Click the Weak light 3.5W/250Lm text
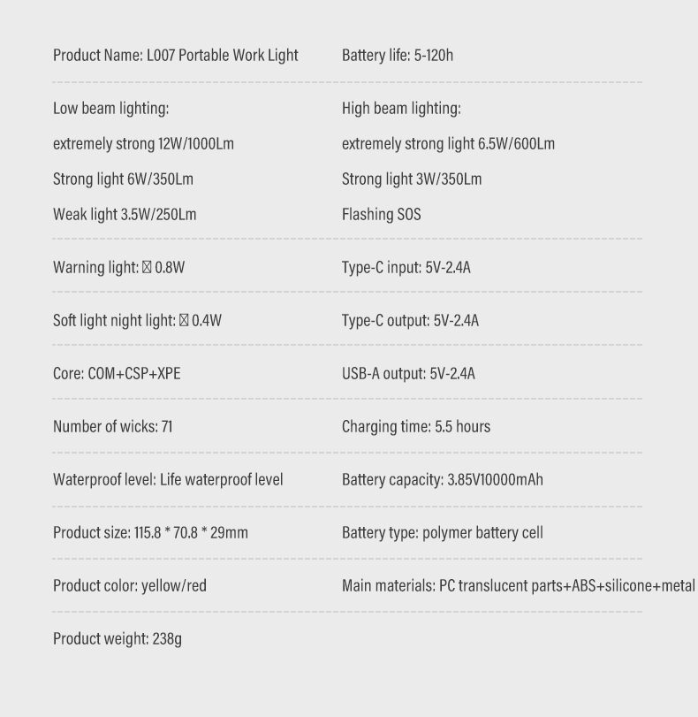The image size is (698, 717). [125, 215]
